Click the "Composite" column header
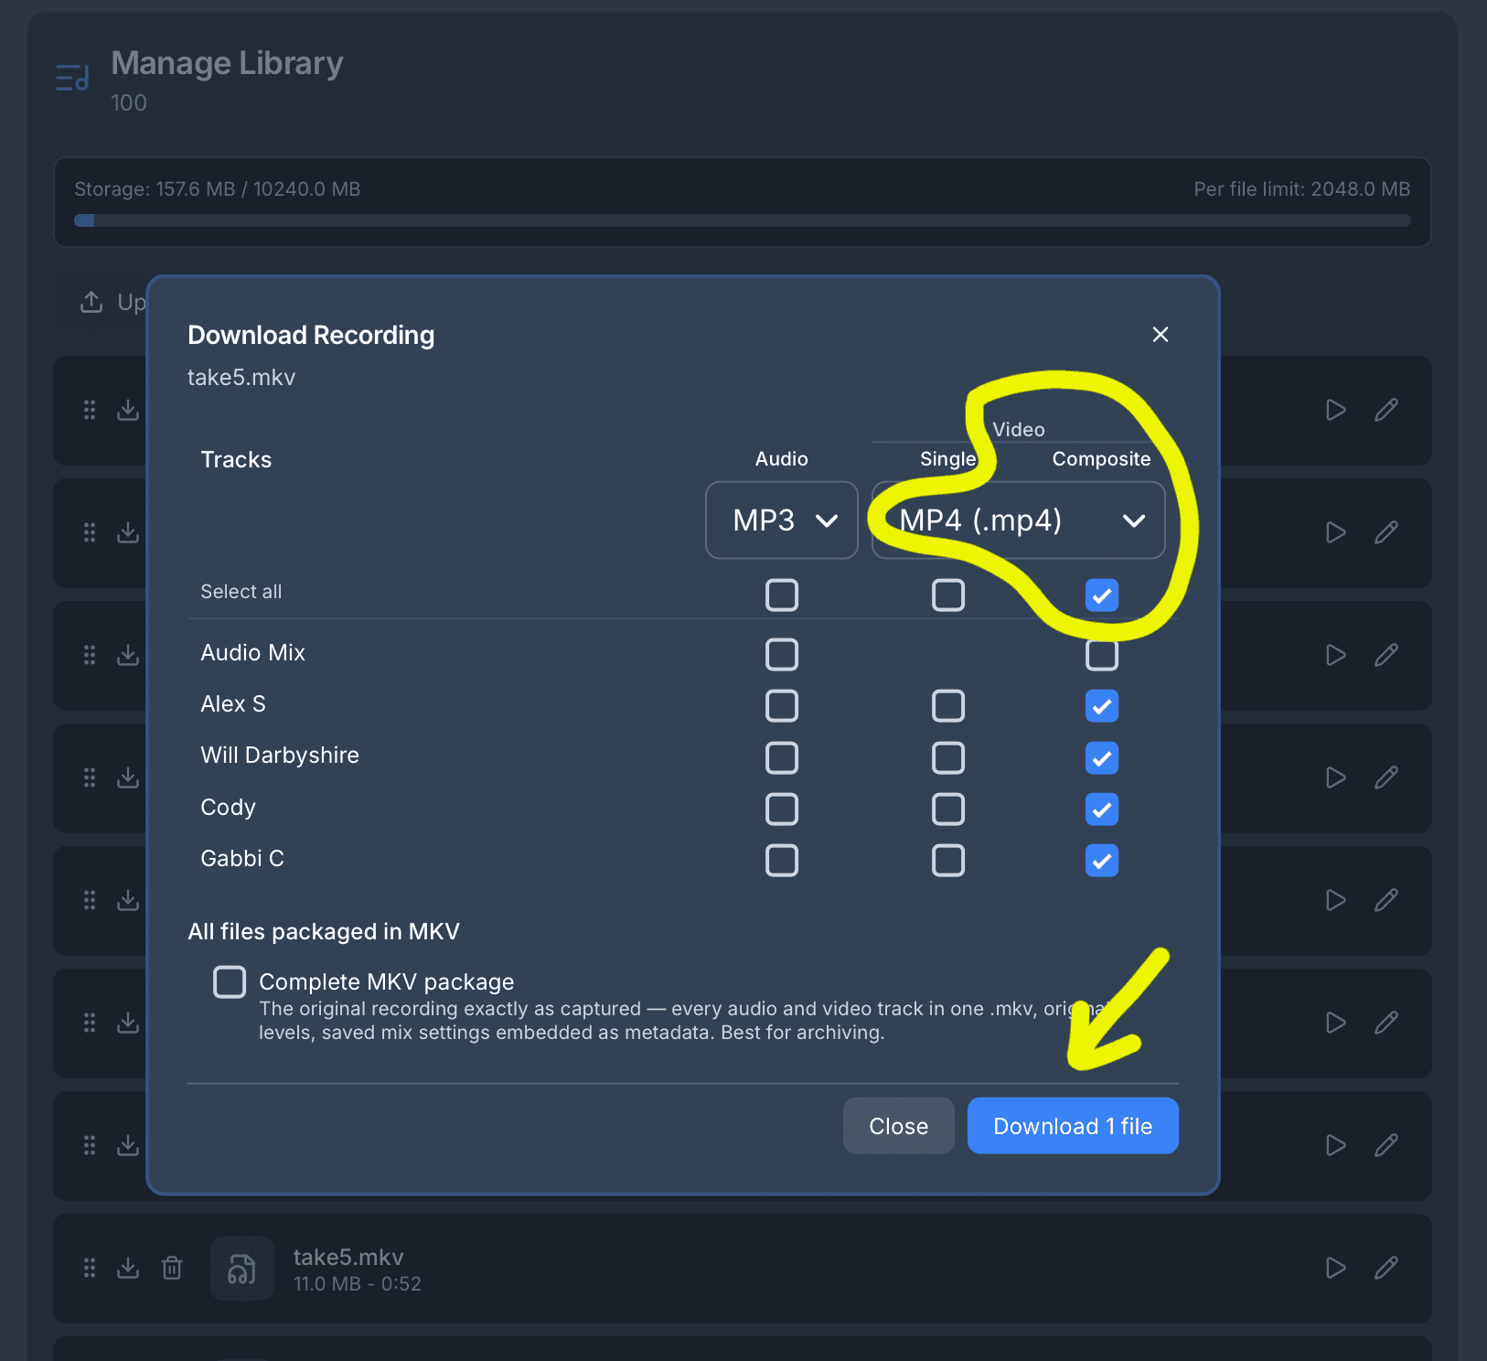Viewport: 1487px width, 1361px height. [x=1102, y=459]
